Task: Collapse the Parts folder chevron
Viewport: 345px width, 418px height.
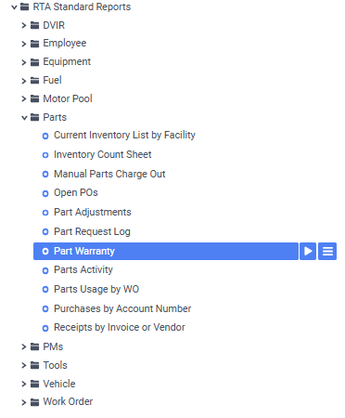Action: pyautogui.click(x=24, y=118)
